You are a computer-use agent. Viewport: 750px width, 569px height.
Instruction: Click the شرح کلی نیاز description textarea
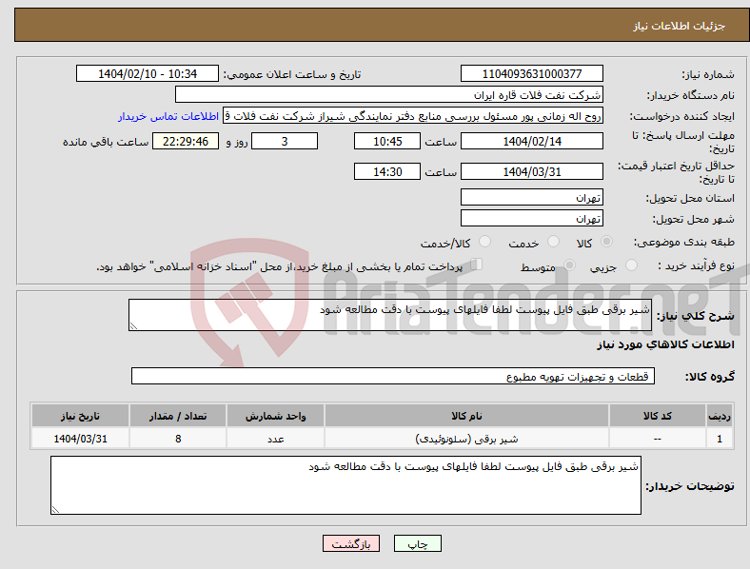click(x=390, y=315)
